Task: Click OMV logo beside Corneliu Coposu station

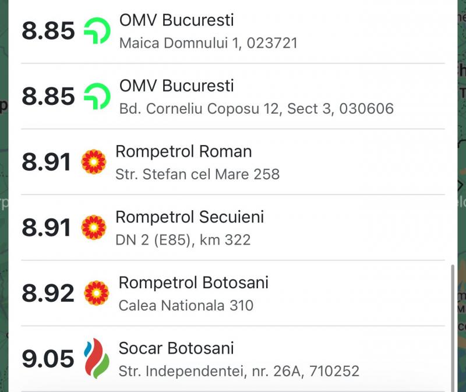Action: pos(97,96)
